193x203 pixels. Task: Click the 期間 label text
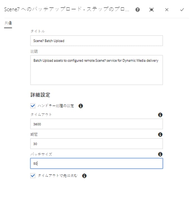[x=34, y=134]
